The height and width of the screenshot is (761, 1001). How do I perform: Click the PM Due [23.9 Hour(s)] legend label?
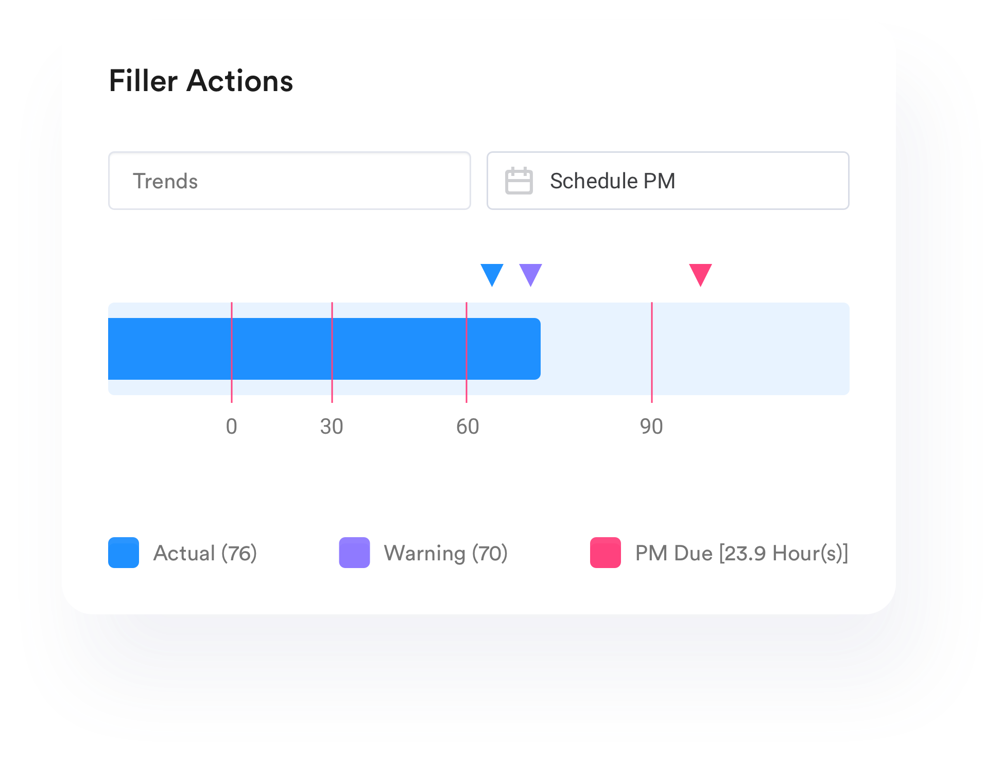(742, 553)
